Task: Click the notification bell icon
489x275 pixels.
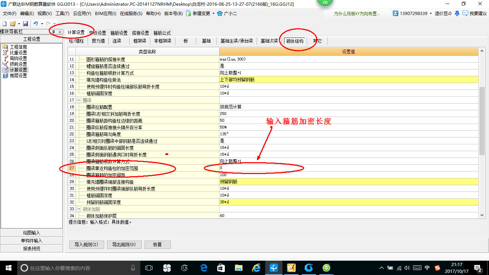Action: click(457, 13)
